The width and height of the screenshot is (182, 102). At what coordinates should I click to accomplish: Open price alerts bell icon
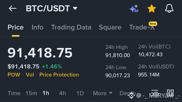point(169,8)
